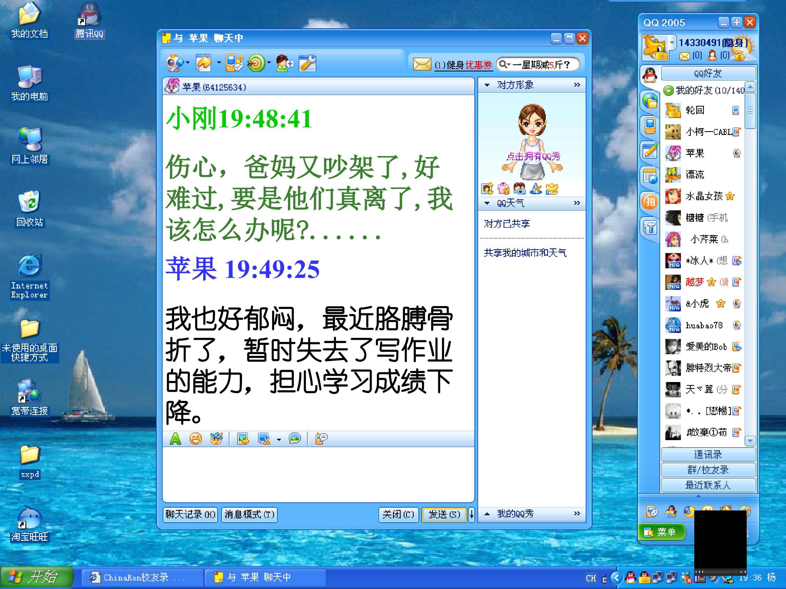Click the first QQ penguin tray icon
786x589 pixels.
click(x=631, y=578)
